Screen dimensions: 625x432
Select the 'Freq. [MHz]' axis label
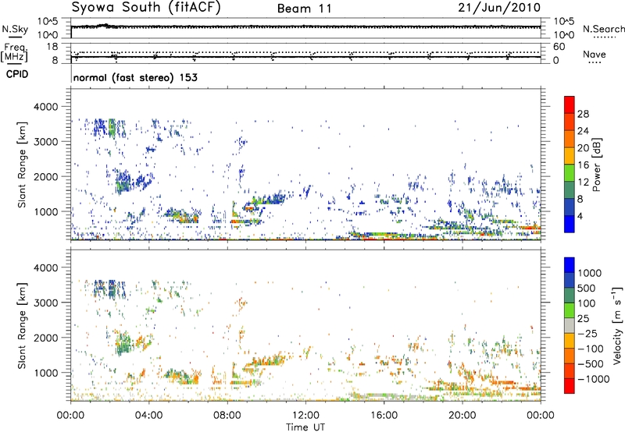15,53
